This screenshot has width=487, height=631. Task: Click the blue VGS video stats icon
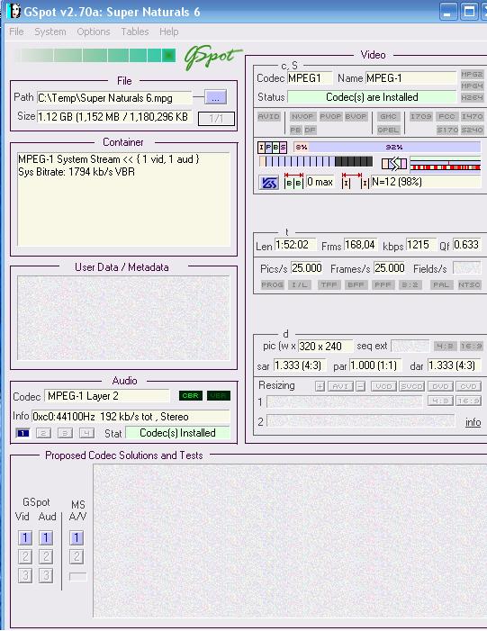point(268,183)
